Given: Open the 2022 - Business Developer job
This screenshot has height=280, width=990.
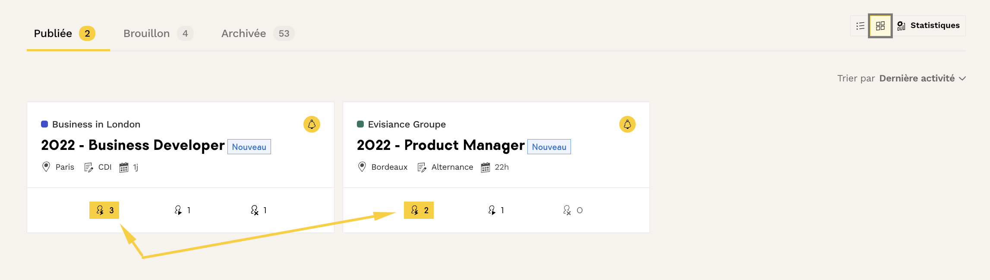Looking at the screenshot, I should [x=132, y=146].
